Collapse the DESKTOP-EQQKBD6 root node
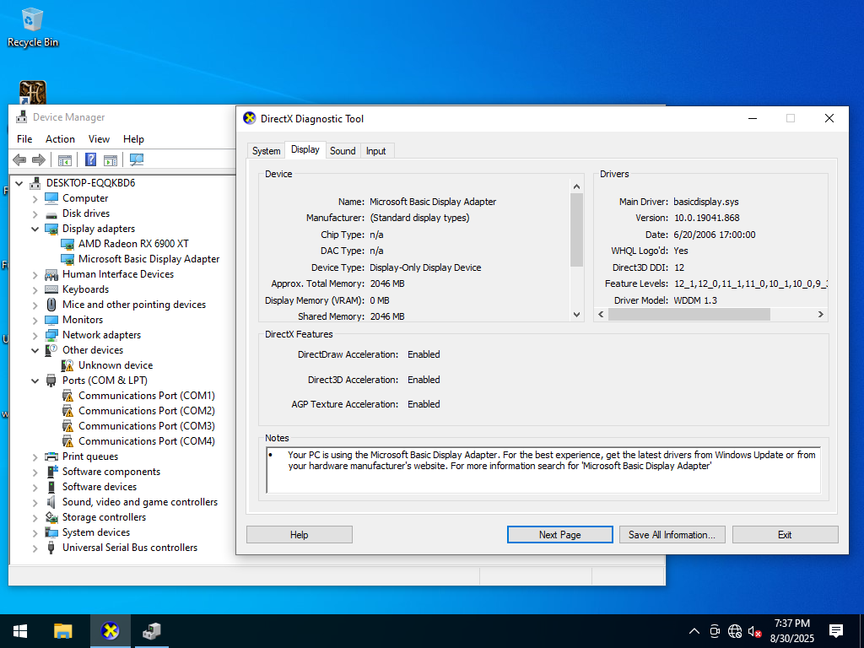Viewport: 864px width, 648px height. 19,183
